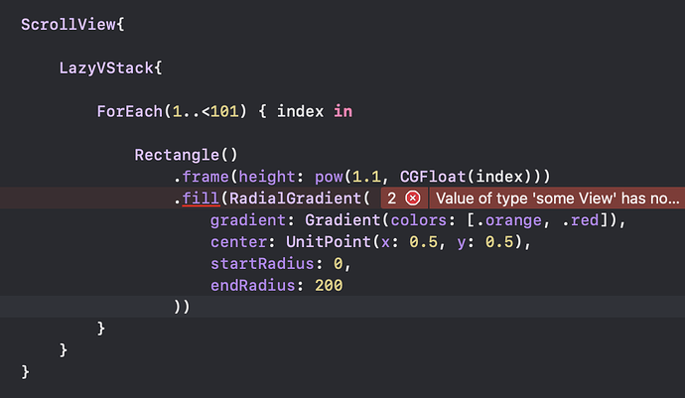685x398 pixels.
Task: Click the closing double parentheses line
Action: pos(182,307)
